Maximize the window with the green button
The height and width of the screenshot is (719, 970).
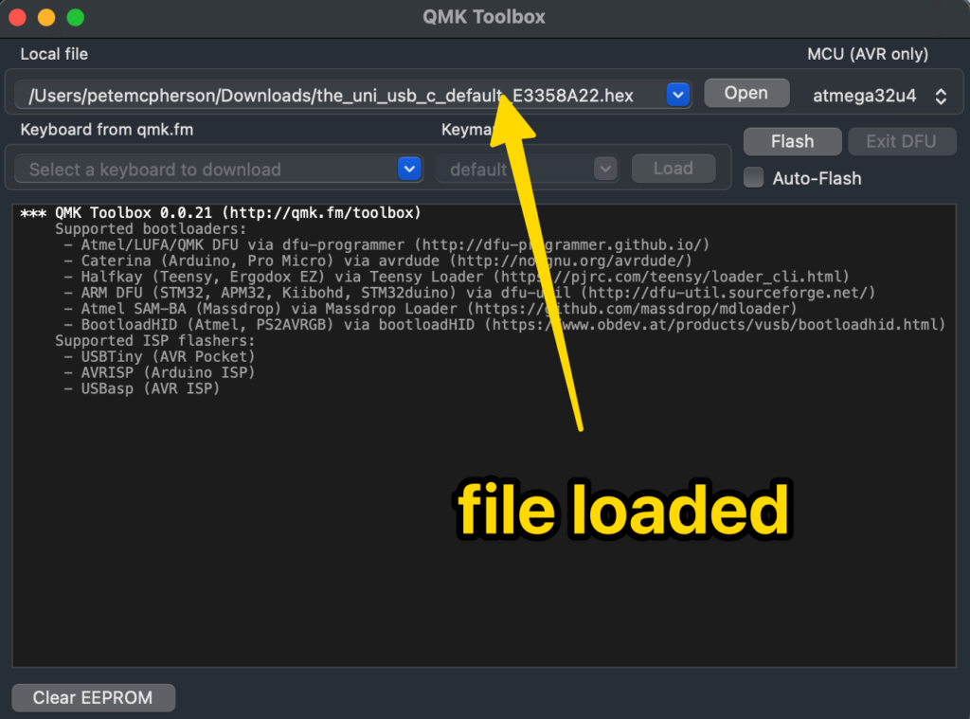click(76, 17)
